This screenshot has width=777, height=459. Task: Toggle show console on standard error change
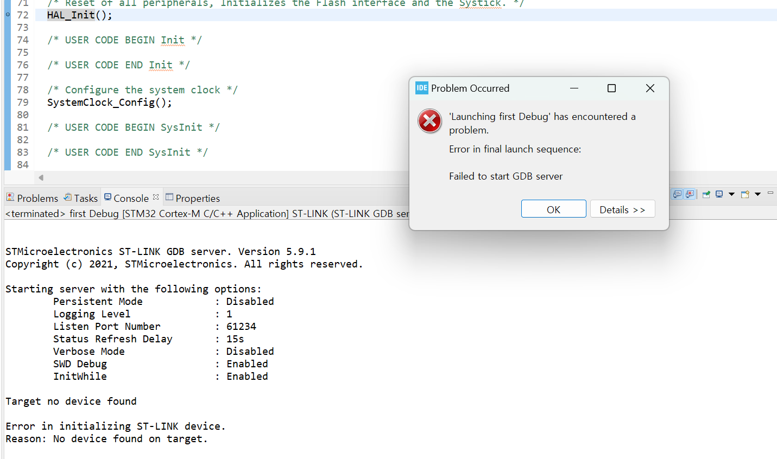click(690, 194)
